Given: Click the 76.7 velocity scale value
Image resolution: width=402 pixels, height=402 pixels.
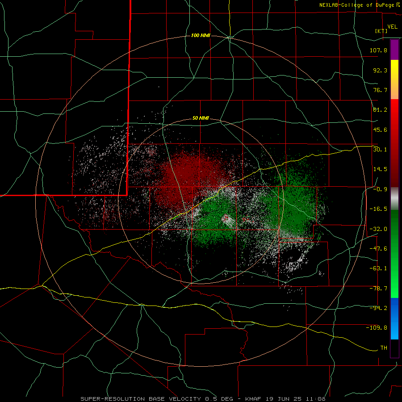Looking at the screenshot, I should (x=380, y=90).
